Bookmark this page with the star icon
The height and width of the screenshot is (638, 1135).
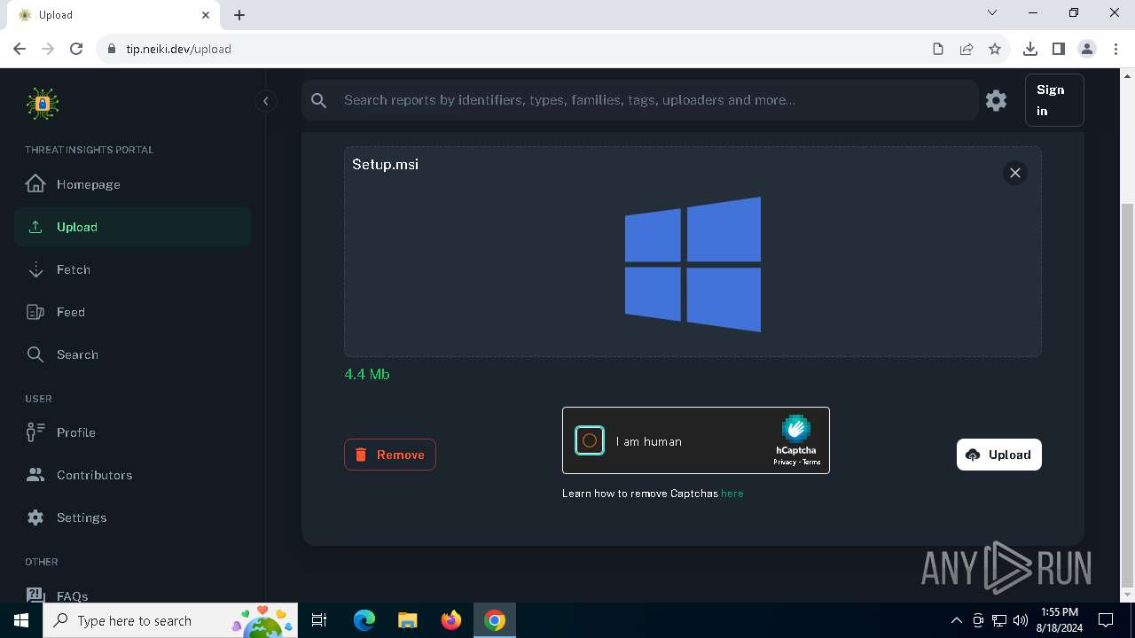995,49
